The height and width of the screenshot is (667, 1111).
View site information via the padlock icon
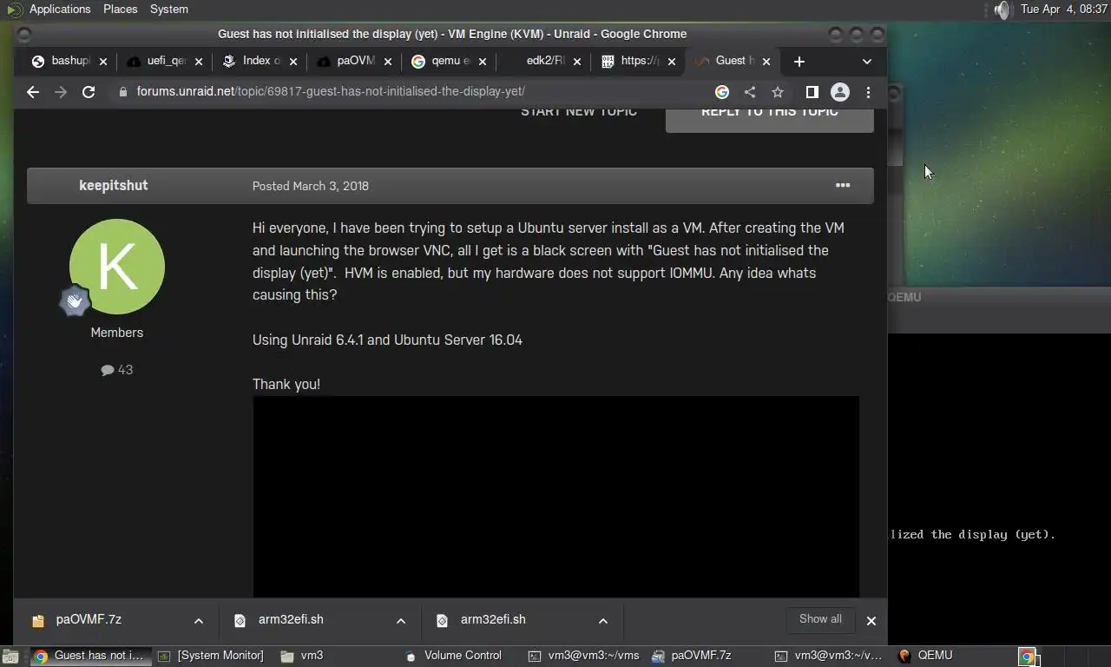pos(123,91)
